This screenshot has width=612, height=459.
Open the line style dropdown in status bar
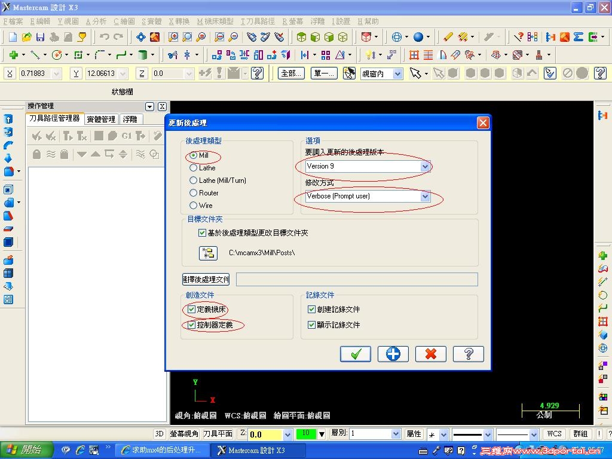[488, 434]
